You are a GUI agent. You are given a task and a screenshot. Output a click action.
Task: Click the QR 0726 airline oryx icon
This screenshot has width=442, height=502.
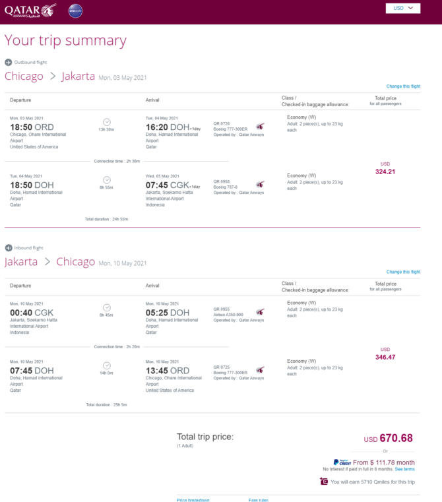tap(261, 126)
